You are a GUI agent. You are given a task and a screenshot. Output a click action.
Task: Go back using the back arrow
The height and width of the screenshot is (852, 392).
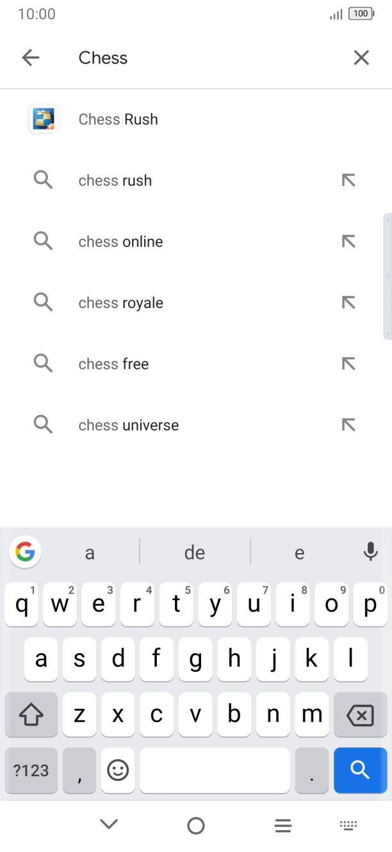coord(30,58)
